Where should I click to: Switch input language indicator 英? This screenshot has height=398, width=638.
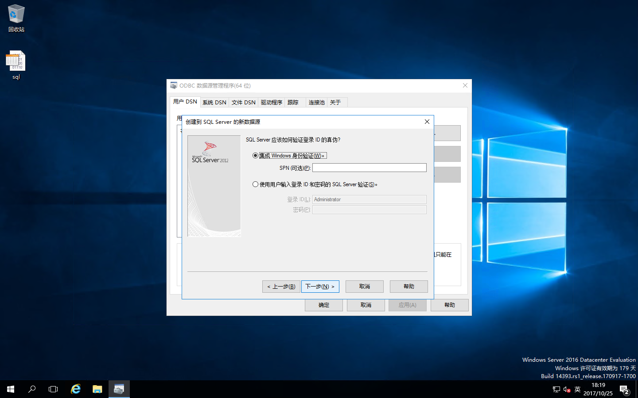pos(577,390)
